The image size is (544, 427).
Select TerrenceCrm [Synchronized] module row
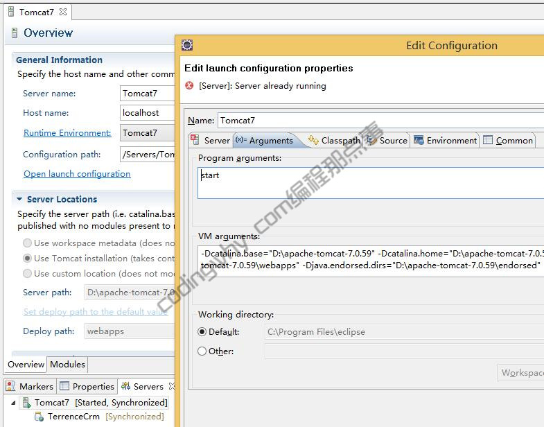(x=99, y=417)
